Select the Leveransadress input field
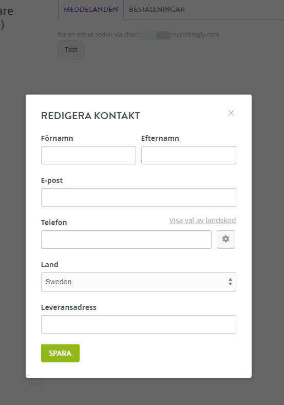The image size is (284, 405). (x=138, y=324)
